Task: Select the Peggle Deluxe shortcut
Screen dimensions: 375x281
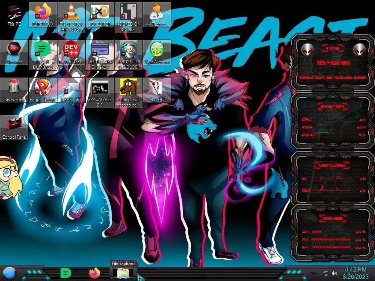Action: coord(43,90)
